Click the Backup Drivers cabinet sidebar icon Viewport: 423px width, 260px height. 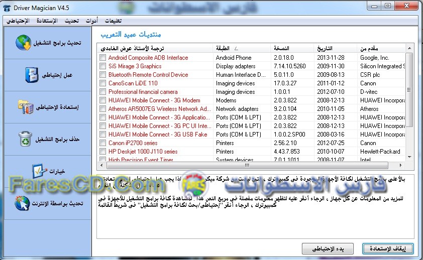coord(32,75)
